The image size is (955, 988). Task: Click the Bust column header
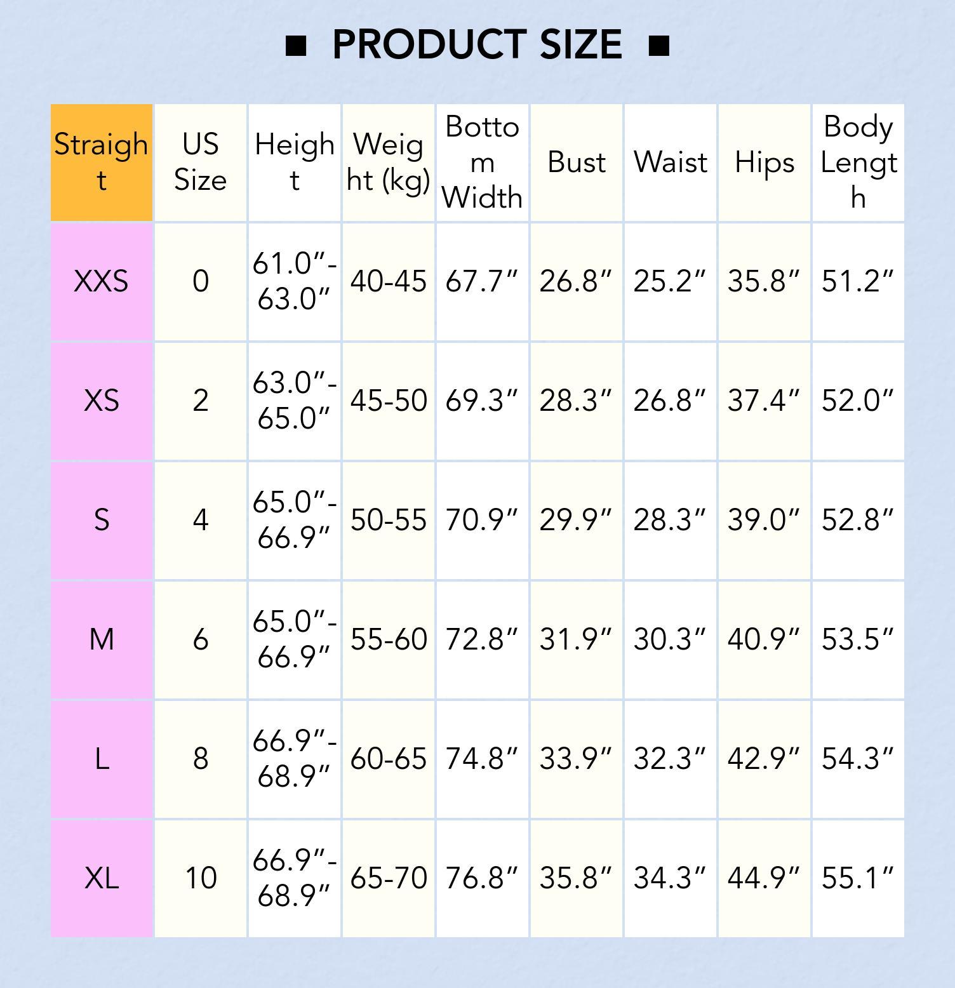pos(577,163)
